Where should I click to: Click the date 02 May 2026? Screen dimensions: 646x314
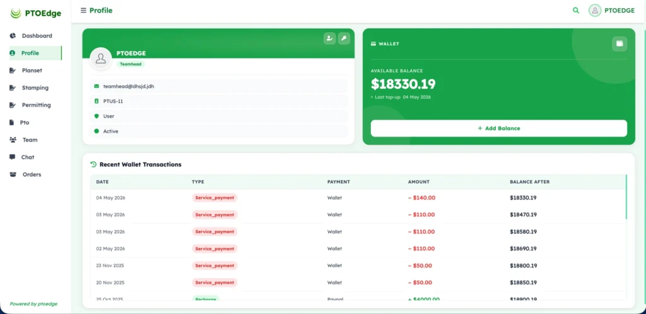coord(110,249)
